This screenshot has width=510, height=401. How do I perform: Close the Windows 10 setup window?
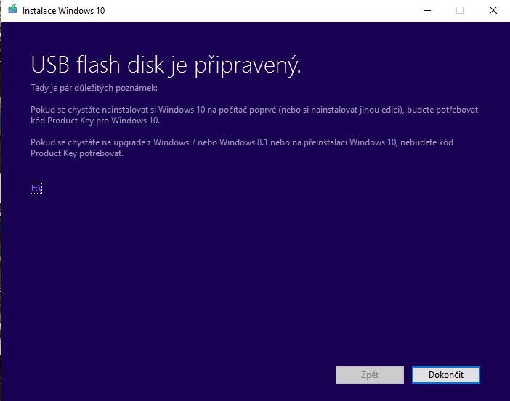pos(493,10)
